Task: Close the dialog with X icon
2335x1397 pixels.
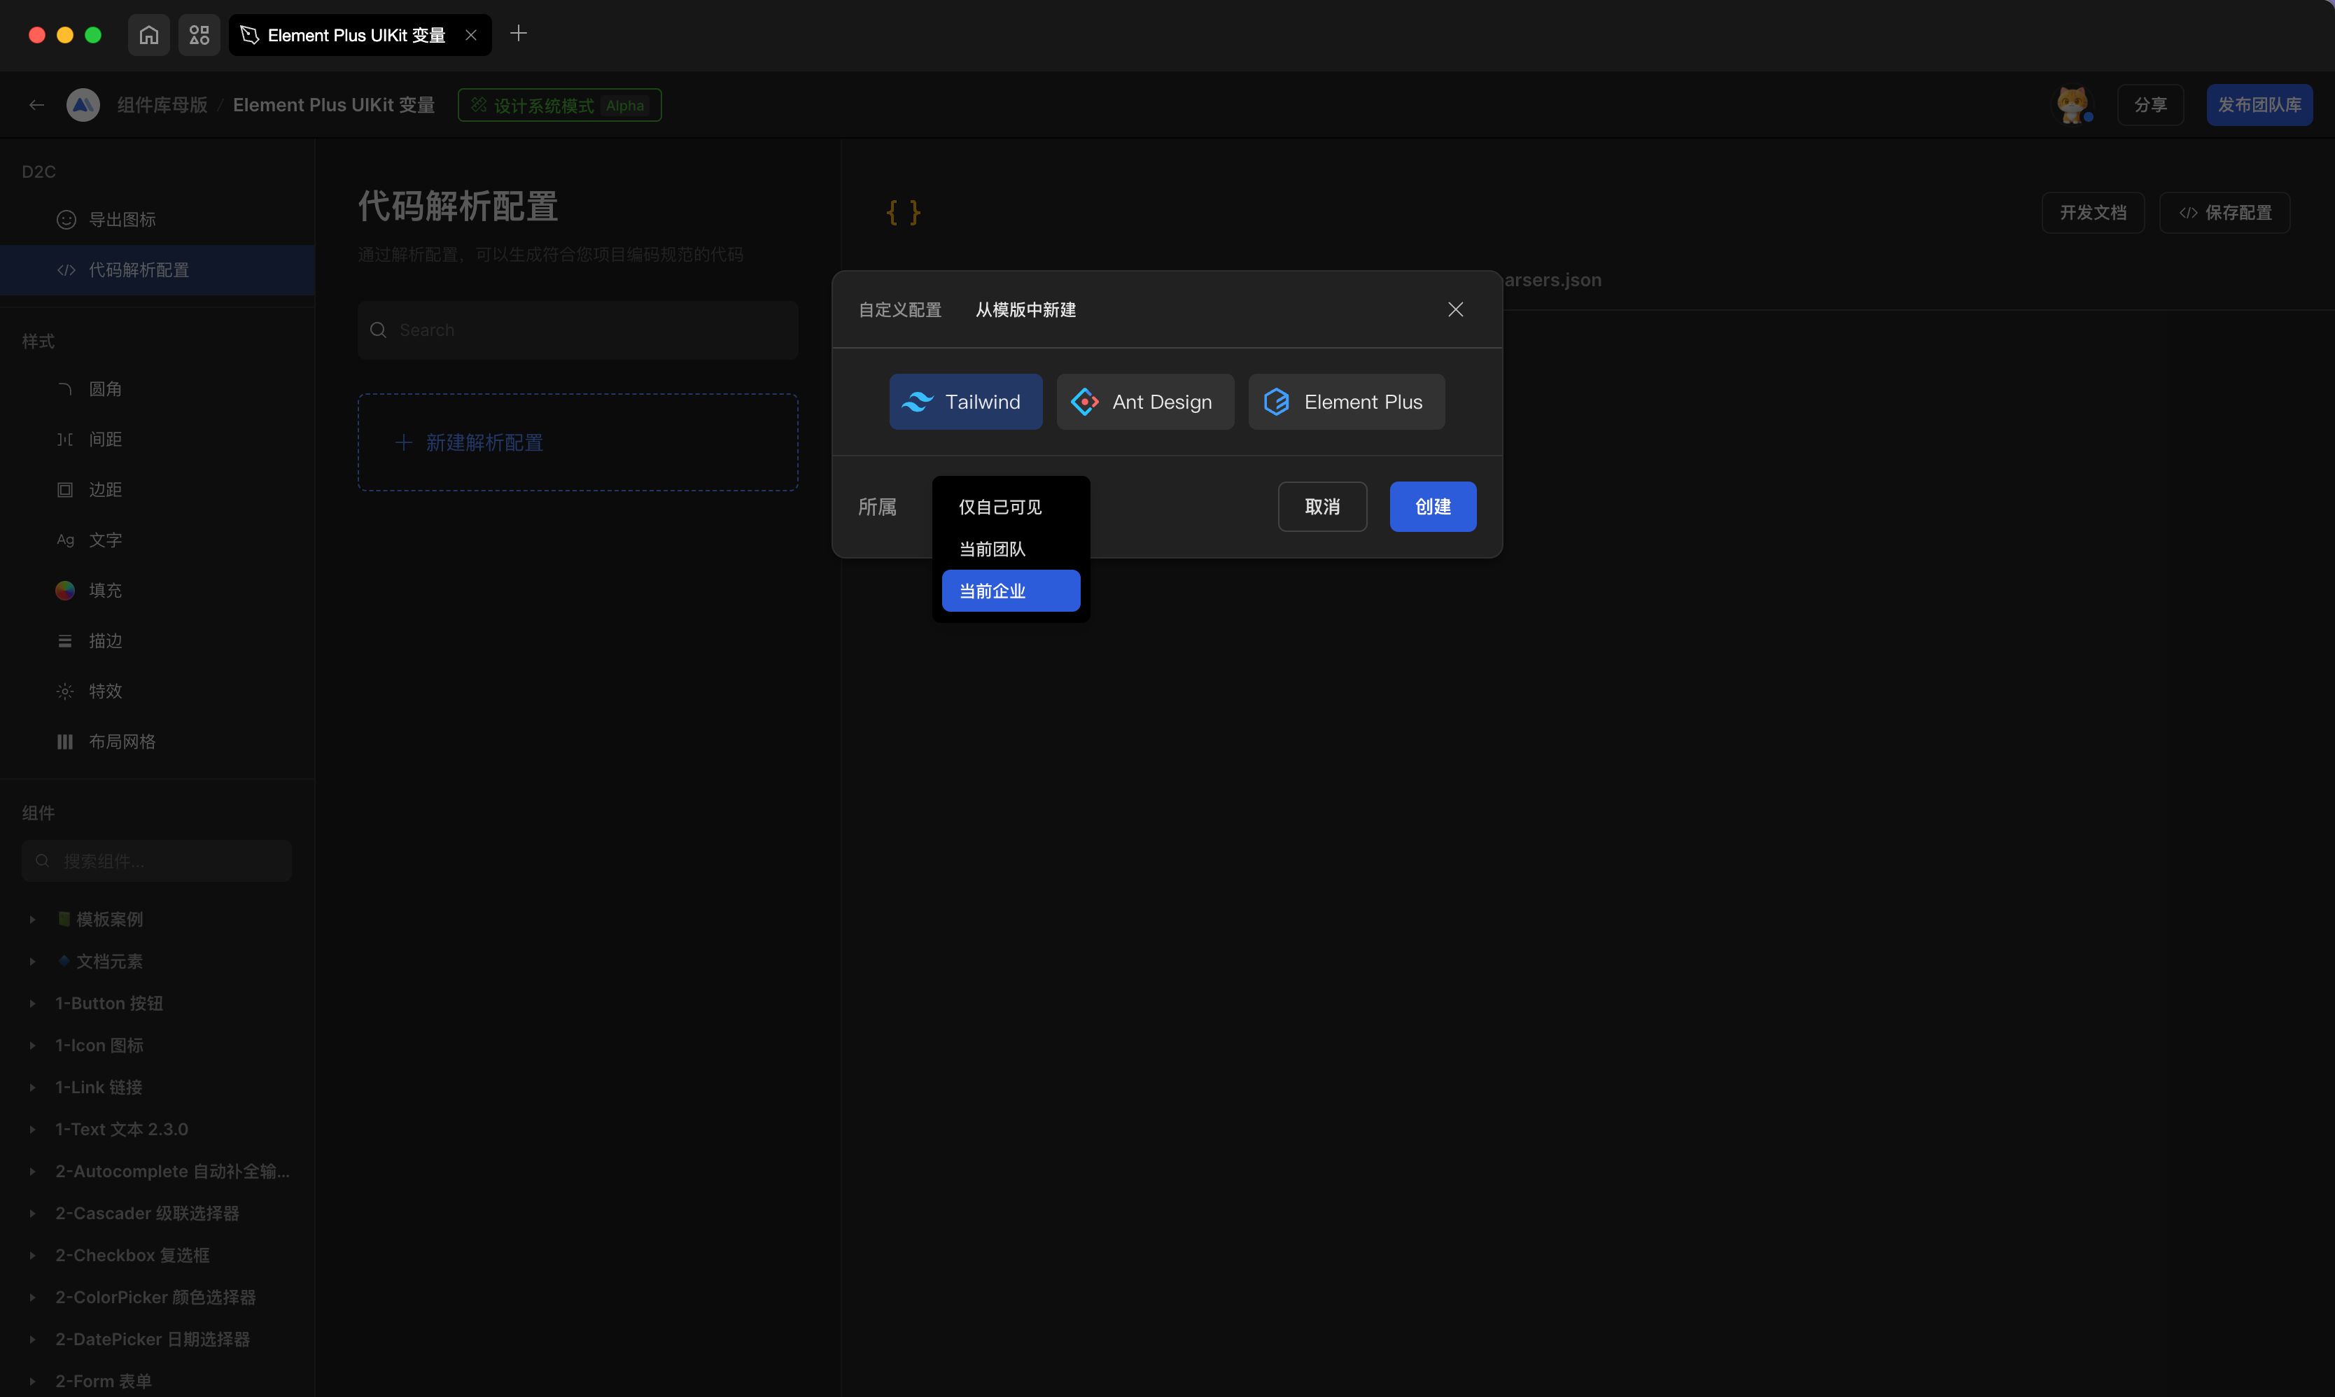Action: pyautogui.click(x=1456, y=310)
